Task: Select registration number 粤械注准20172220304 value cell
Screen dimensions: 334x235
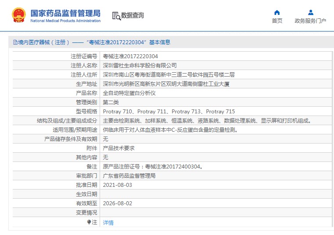Action: pos(130,56)
